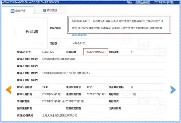The height and width of the screenshot is (123, 181).
Task: Click the document icon on 商标详情 tab
Action: (12, 11)
